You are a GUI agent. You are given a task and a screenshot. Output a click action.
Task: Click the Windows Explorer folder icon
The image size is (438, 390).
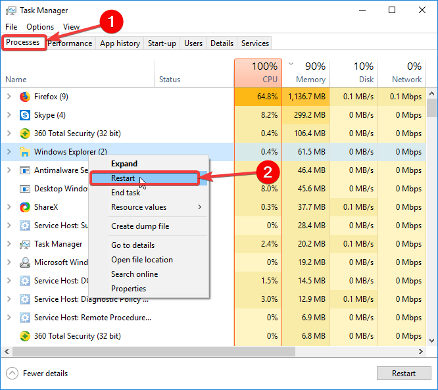click(25, 152)
